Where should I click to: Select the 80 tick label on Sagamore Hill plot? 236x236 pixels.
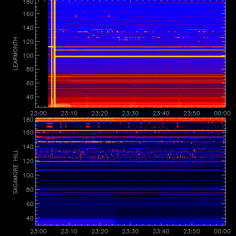(x=30, y=190)
